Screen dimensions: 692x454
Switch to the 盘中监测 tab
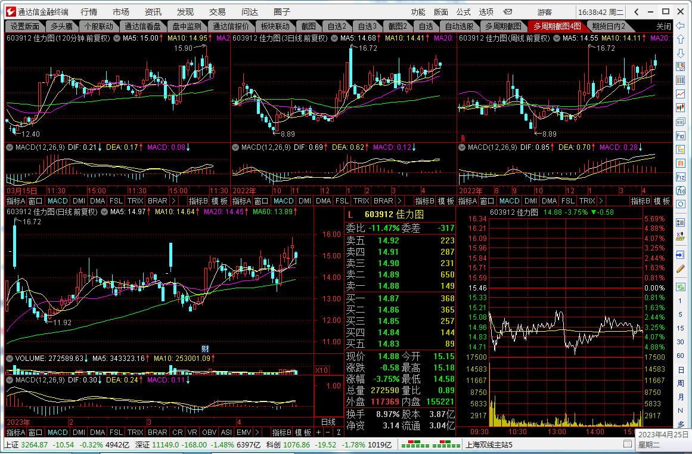(187, 26)
